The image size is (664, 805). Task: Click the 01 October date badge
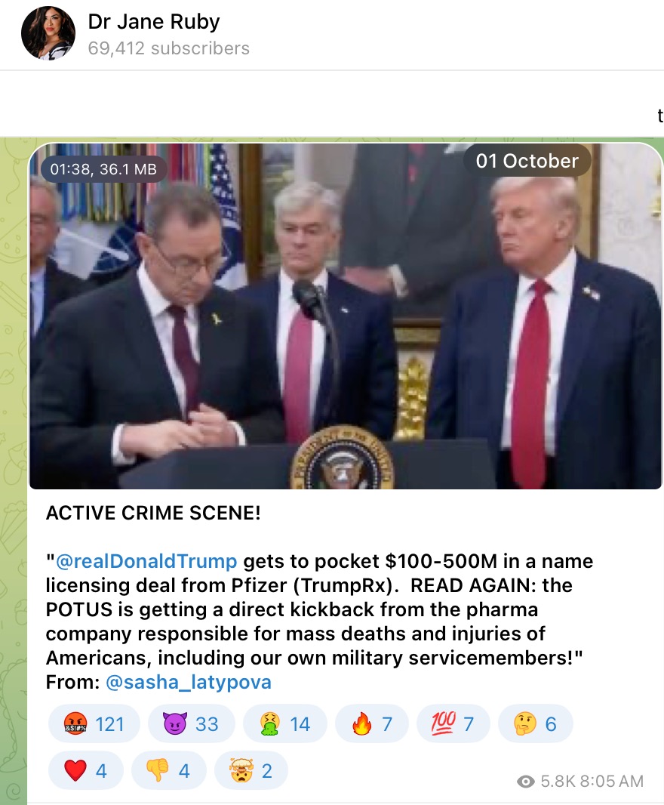(527, 161)
